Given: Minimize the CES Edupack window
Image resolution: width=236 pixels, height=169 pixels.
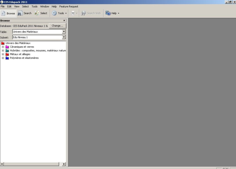Looking at the screenshot, I should 226,2.
